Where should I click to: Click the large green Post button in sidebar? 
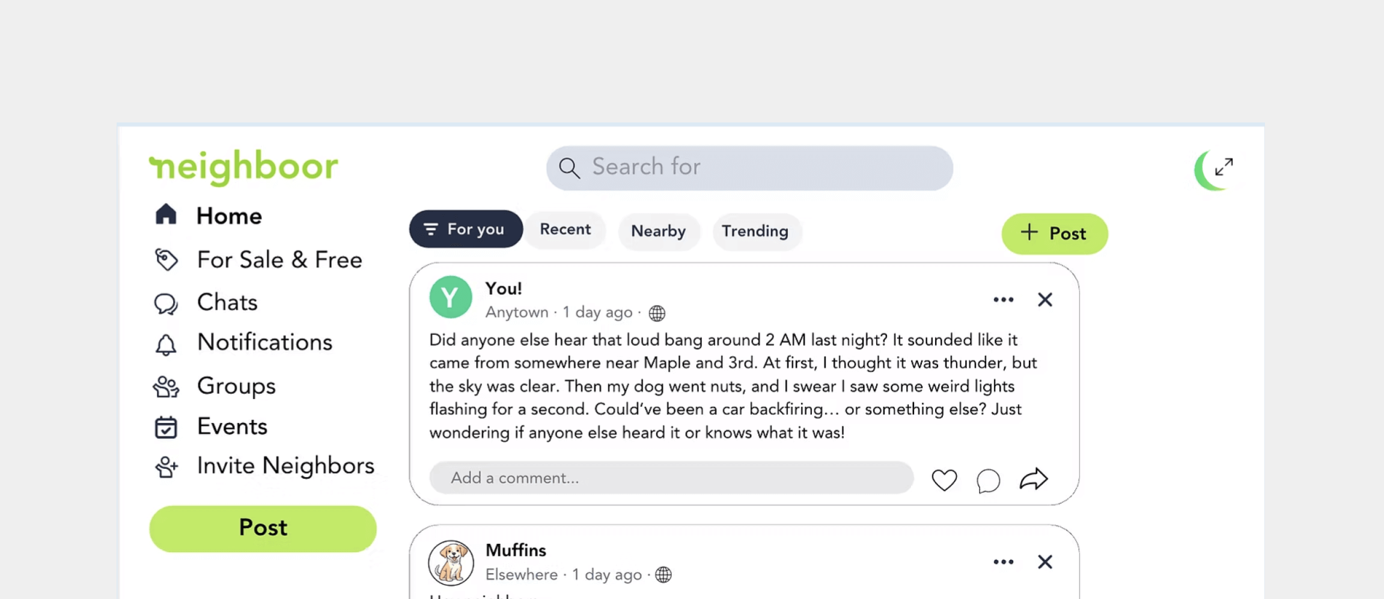click(263, 528)
